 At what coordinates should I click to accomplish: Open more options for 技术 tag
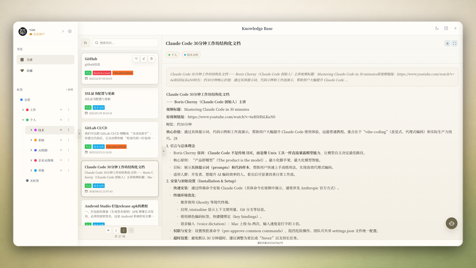coord(68,130)
